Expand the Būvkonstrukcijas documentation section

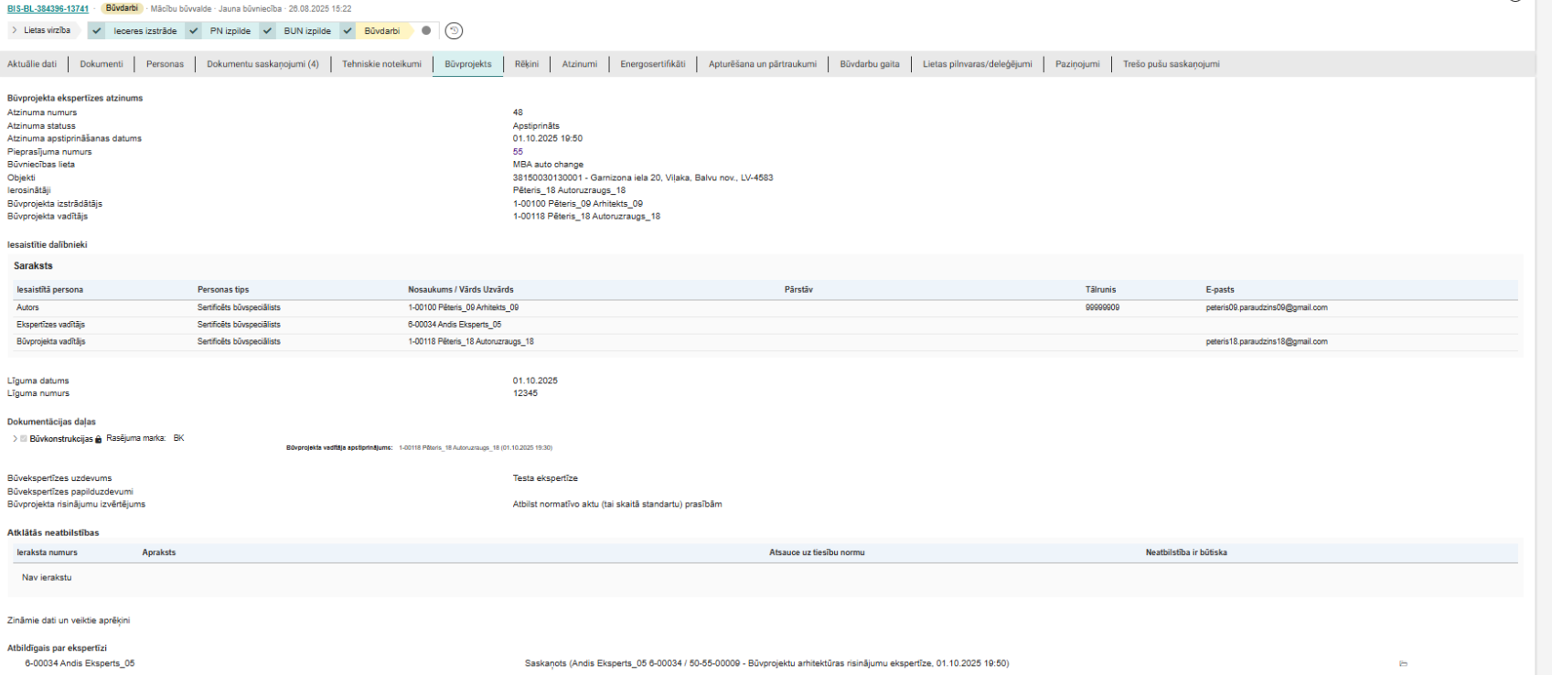coord(15,439)
